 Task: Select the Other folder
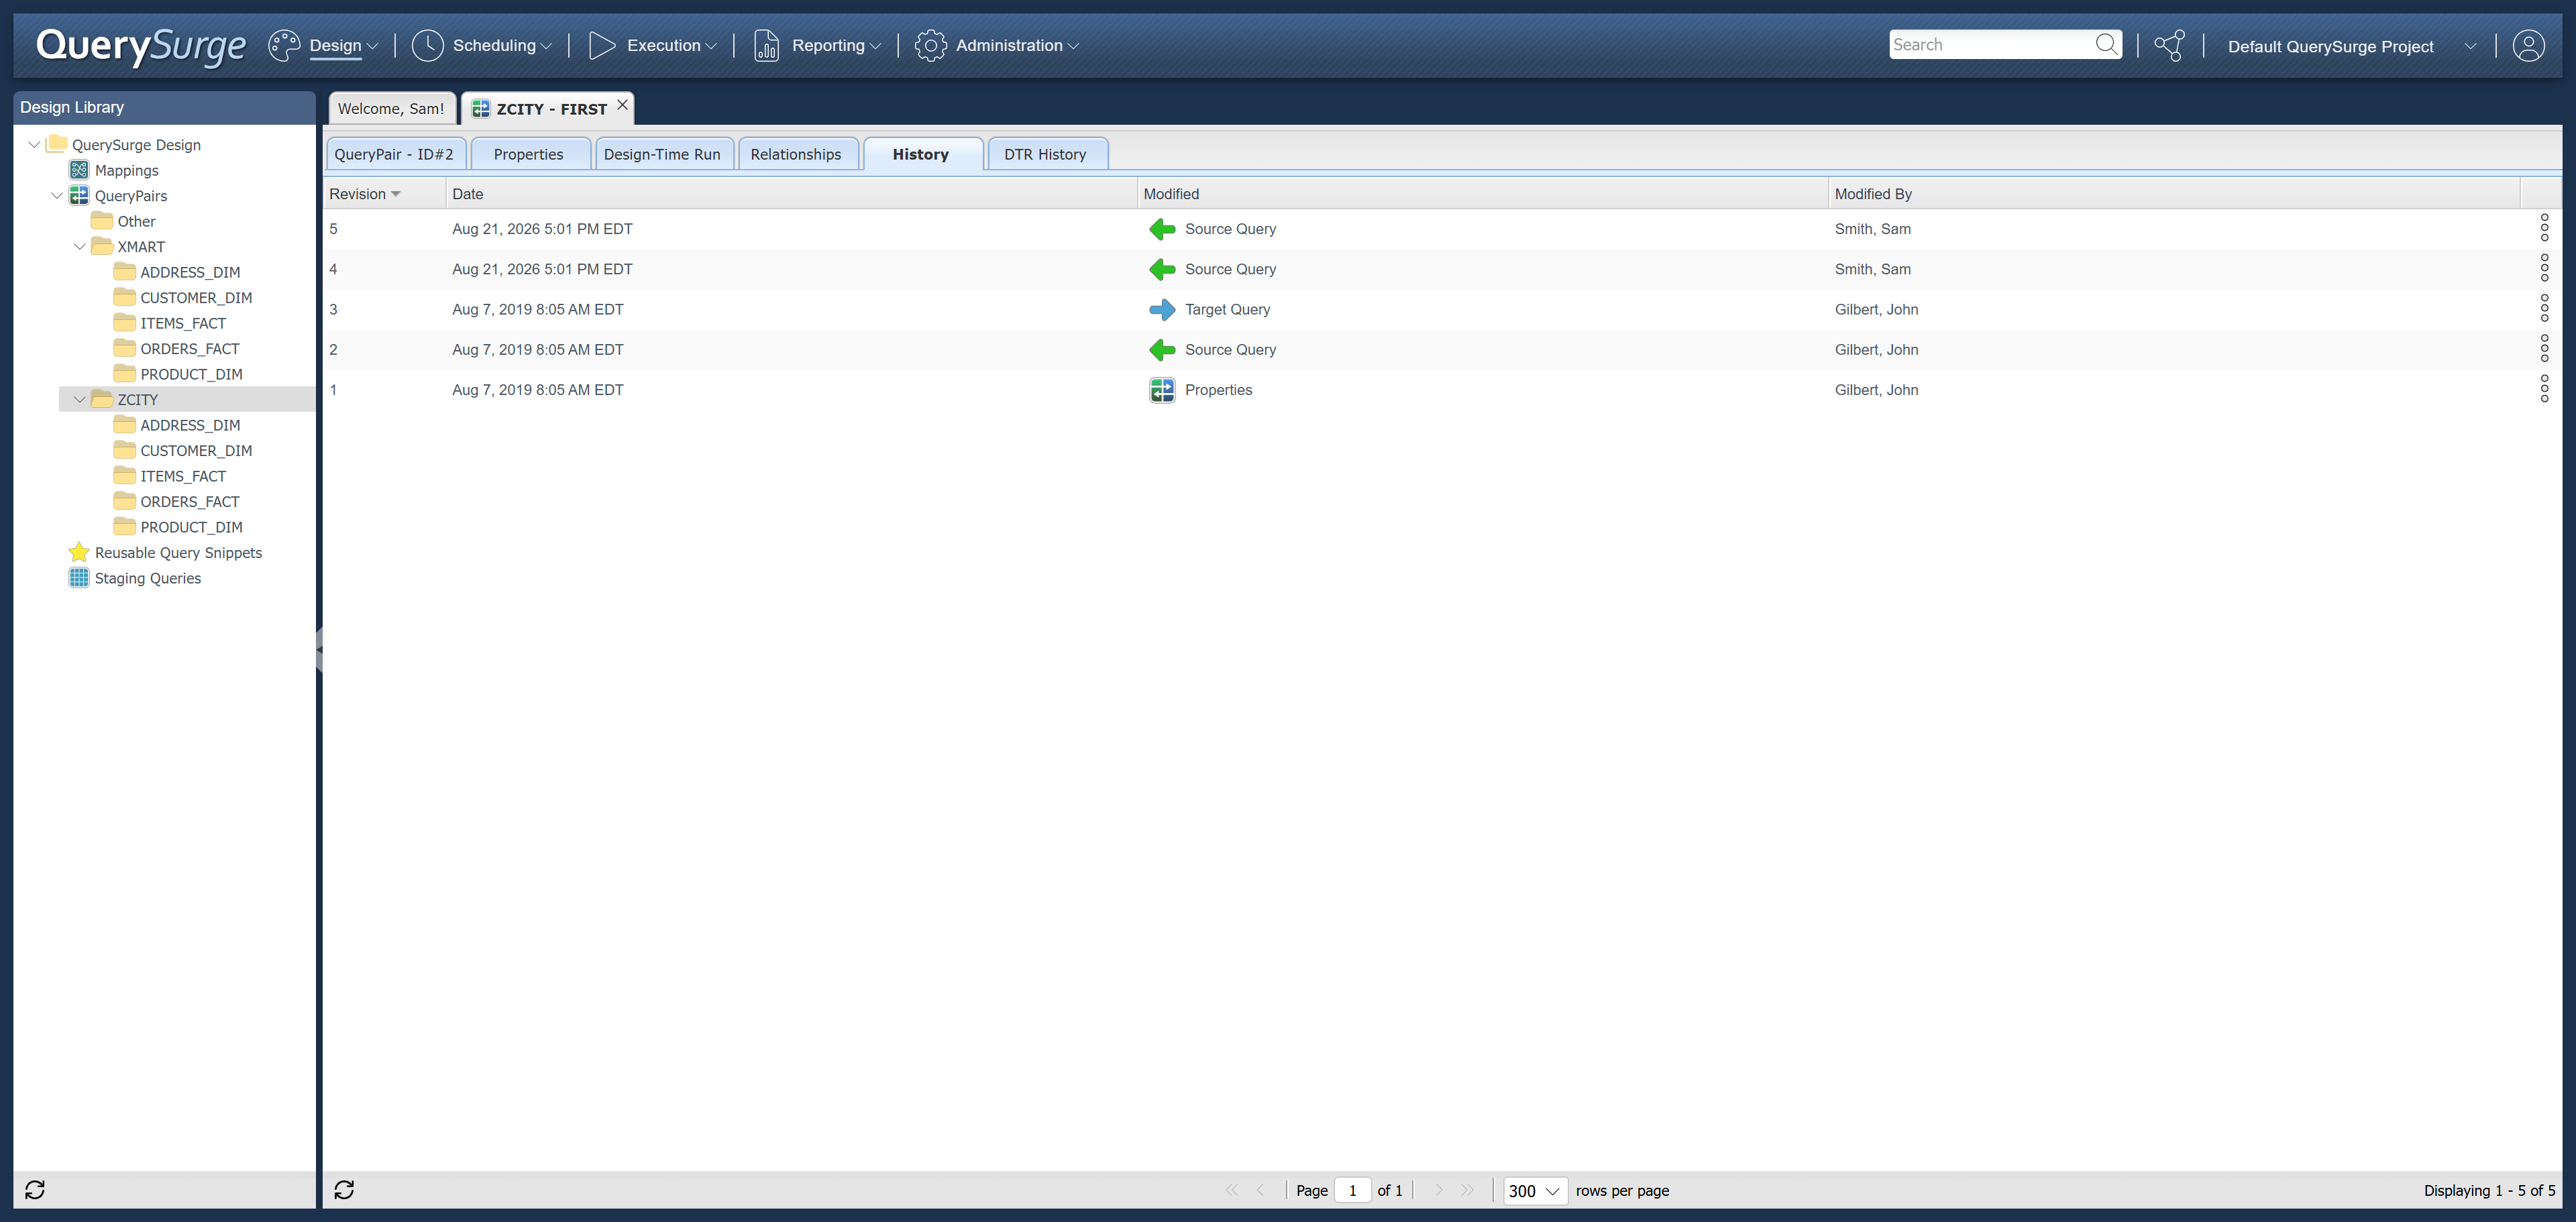click(x=136, y=221)
